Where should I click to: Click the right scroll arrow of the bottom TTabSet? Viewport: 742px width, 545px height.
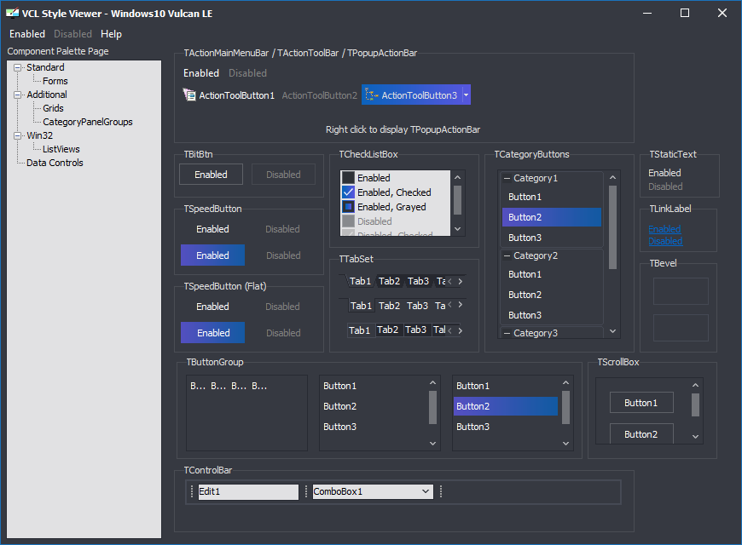pos(460,330)
